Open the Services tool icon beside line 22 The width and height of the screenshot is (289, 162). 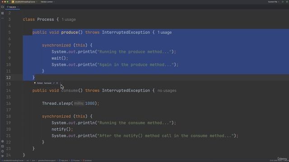(x=3, y=141)
